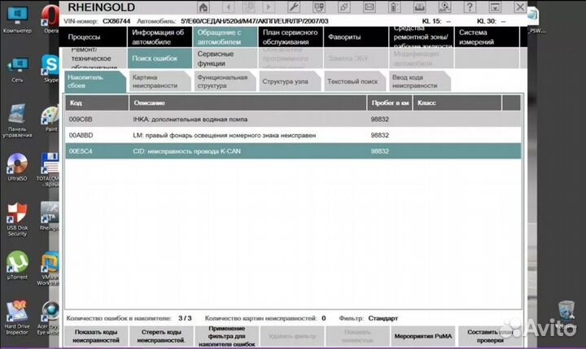Click LM правый фонарь освещения description

click(225, 135)
